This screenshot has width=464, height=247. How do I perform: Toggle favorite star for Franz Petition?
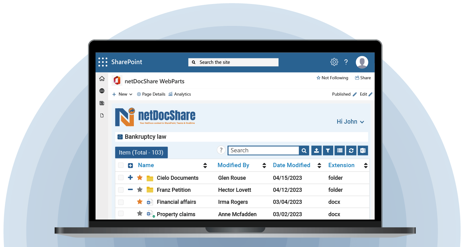click(140, 190)
